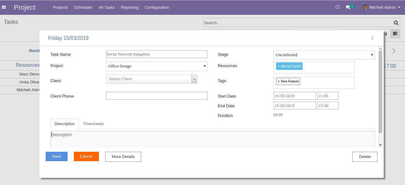Open the Stage dropdown showing Unconfirmed
This screenshot has width=405, height=185.
click(x=324, y=55)
